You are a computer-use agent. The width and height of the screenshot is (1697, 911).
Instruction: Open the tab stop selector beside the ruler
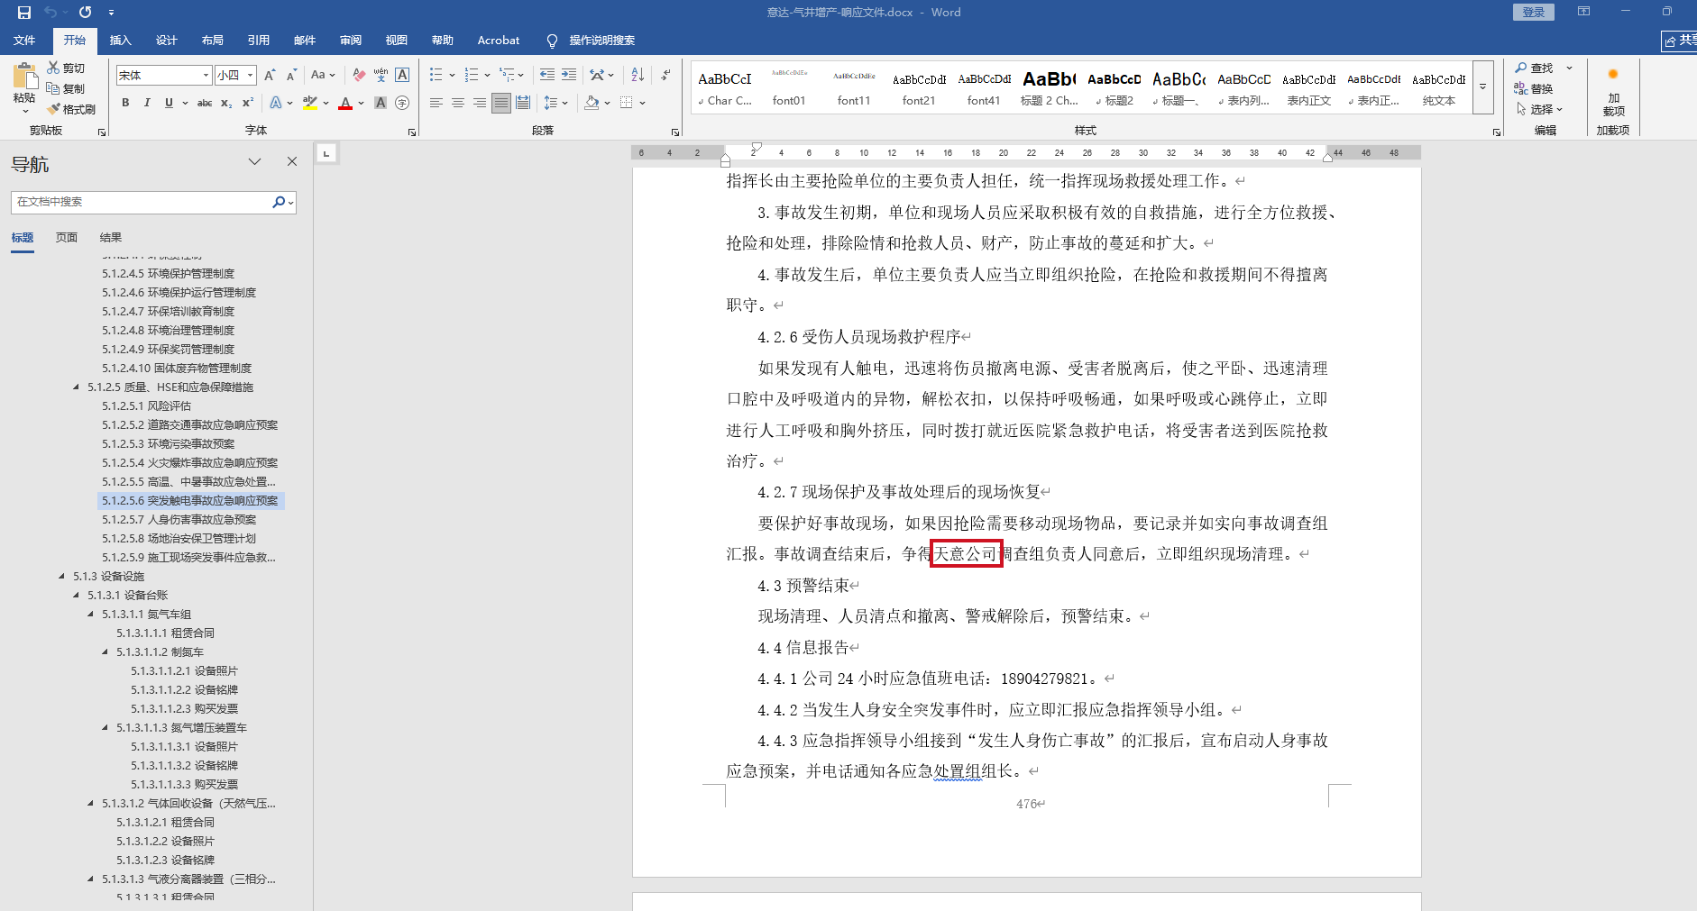coord(326,153)
